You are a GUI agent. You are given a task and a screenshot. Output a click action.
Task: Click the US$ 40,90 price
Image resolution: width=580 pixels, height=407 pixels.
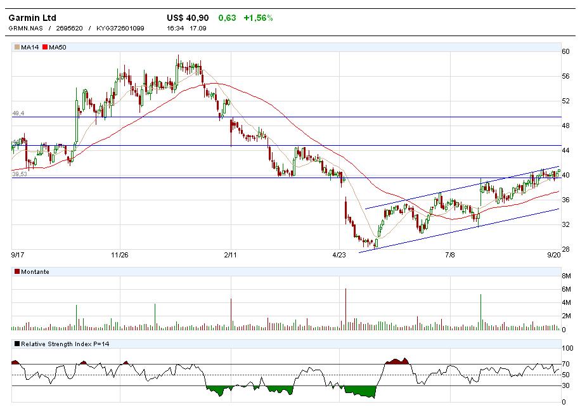[x=188, y=18]
